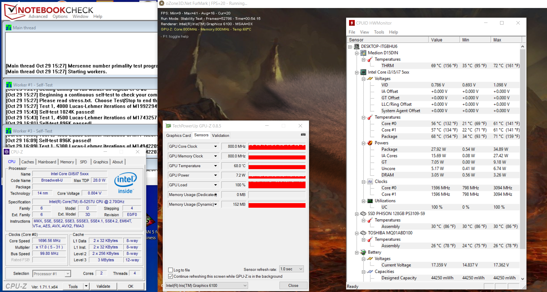Image resolution: width=547 pixels, height=292 pixels.
Task: Collapse the Medion D15DIN tree node
Action: [x=357, y=53]
